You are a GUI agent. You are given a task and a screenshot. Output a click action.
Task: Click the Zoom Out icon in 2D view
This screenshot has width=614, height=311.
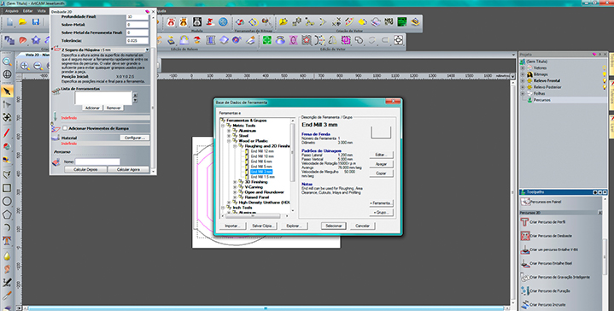click(x=38, y=66)
